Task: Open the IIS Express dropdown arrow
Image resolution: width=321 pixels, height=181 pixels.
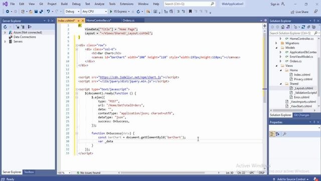Action: 129,12
